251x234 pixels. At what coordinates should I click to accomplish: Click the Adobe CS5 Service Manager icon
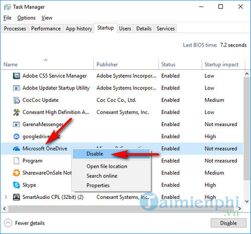(x=17, y=76)
